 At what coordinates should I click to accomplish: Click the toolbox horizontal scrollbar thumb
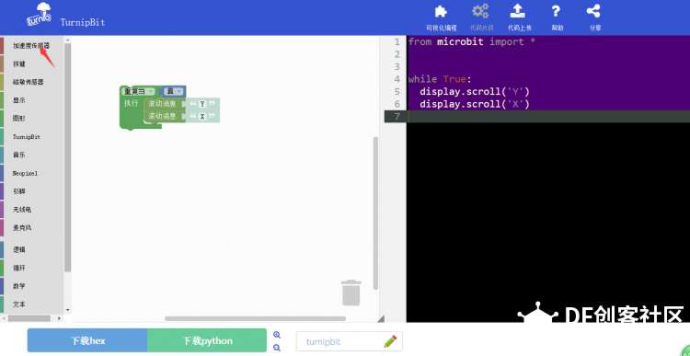(30, 318)
